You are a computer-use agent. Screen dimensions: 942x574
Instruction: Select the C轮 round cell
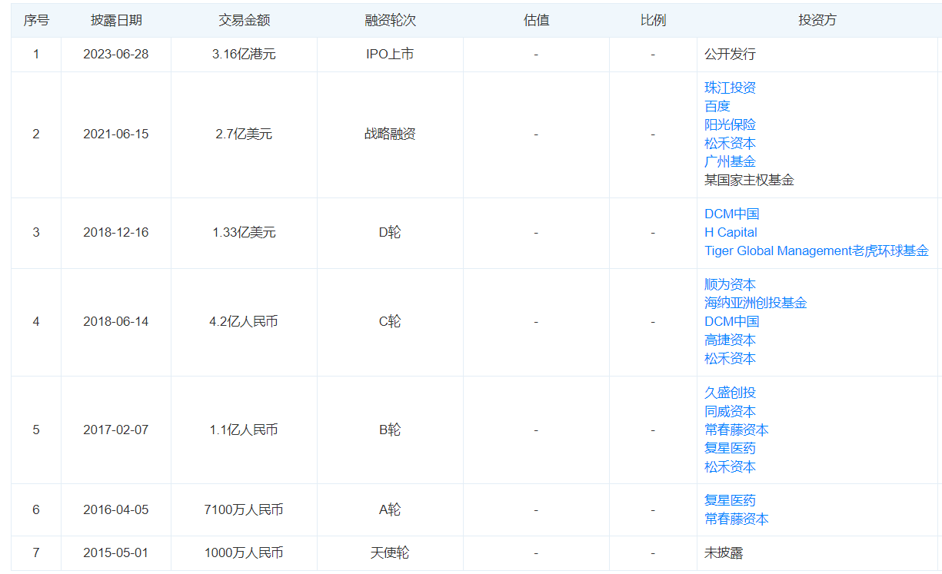tap(390, 322)
